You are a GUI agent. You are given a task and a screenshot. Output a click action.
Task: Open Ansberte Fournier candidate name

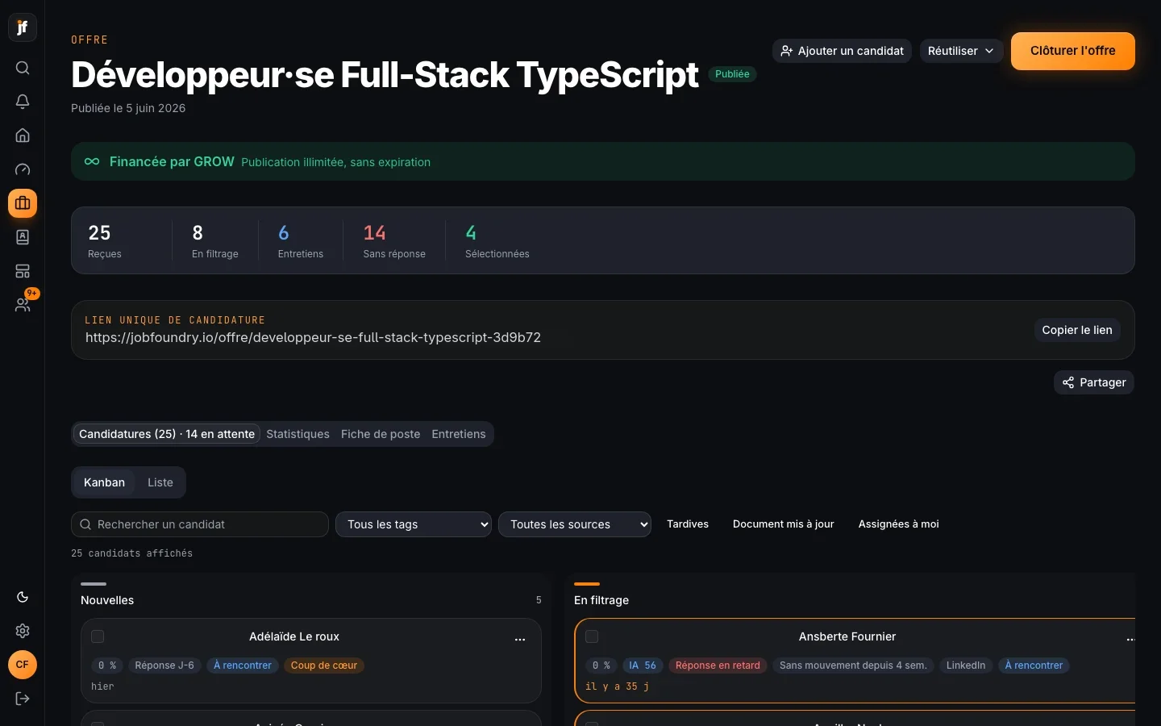point(847,636)
